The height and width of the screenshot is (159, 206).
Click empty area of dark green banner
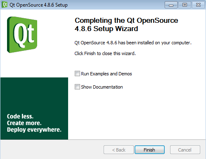[x=34, y=95]
